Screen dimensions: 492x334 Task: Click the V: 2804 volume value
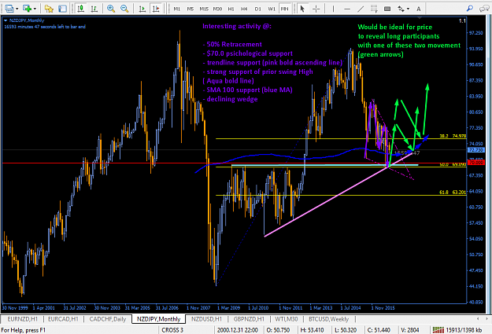[x=410, y=330]
